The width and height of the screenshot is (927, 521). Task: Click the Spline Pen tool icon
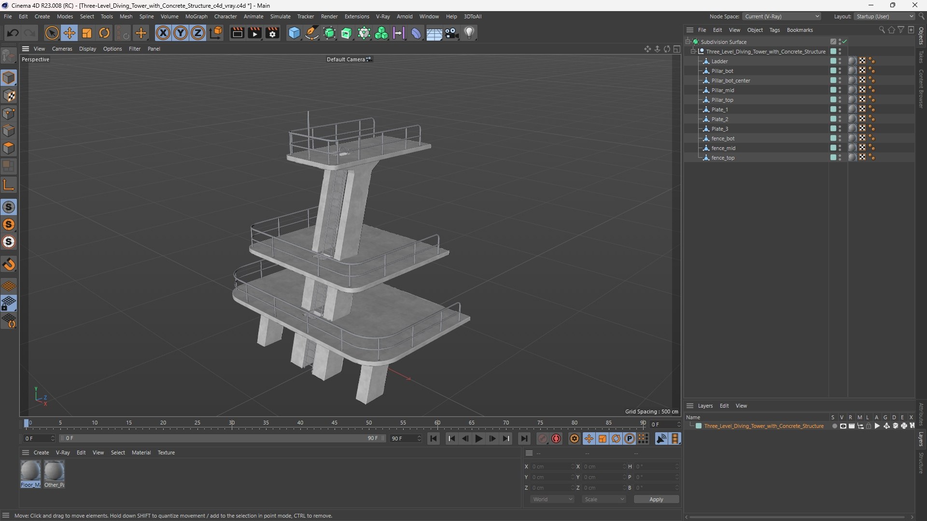click(x=312, y=33)
